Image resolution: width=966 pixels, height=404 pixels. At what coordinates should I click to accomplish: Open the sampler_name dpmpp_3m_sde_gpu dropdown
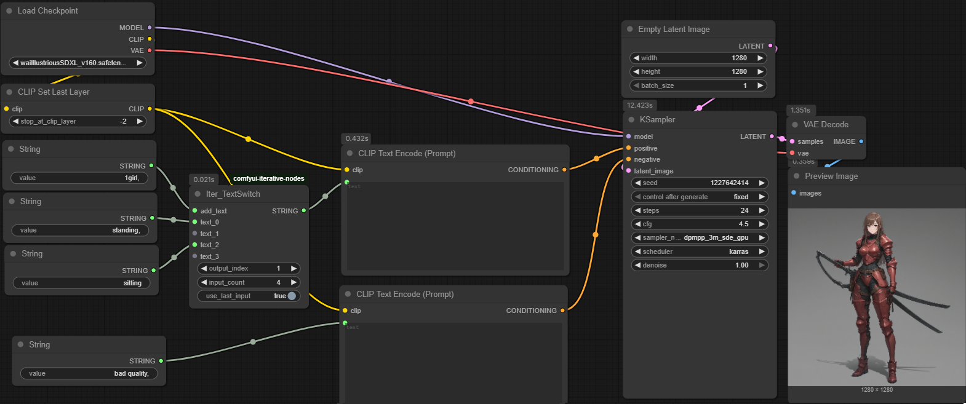click(700, 237)
